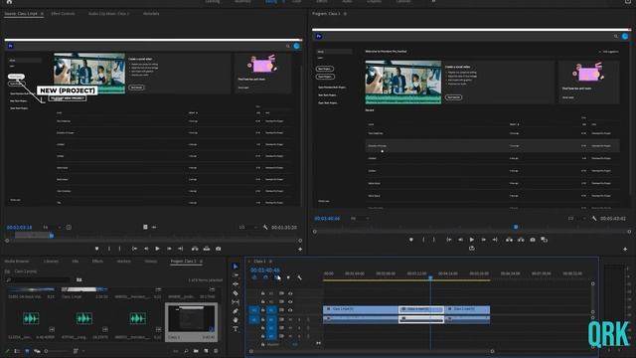Open comparison view in Program monitor
The width and height of the screenshot is (636, 358).
[x=544, y=240]
